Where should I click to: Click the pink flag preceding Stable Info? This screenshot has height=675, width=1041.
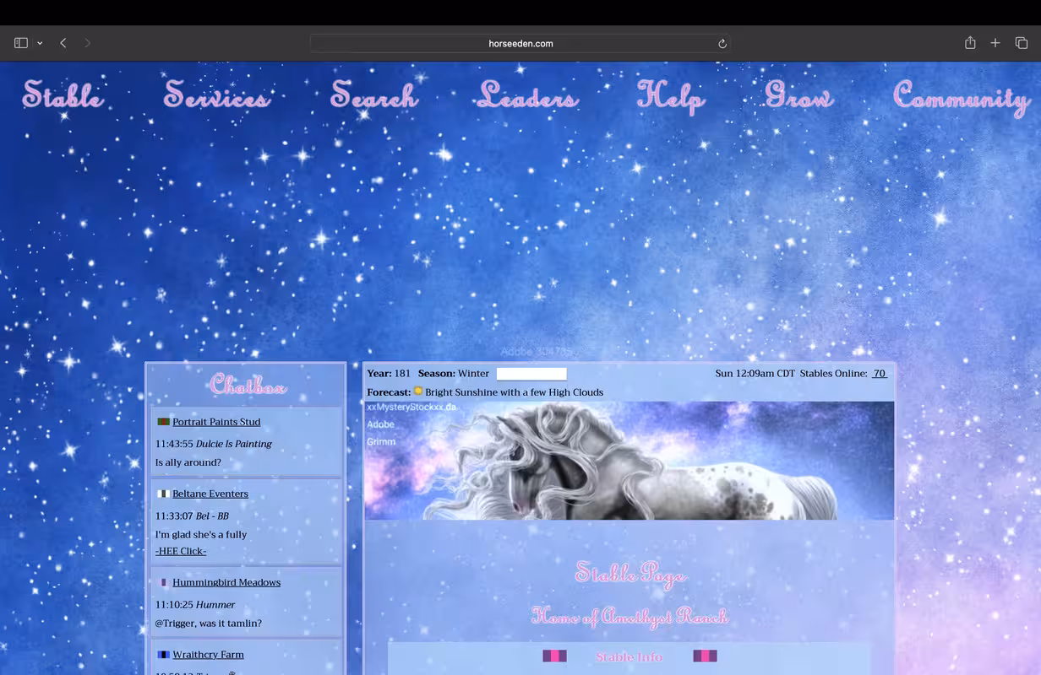tap(554, 656)
